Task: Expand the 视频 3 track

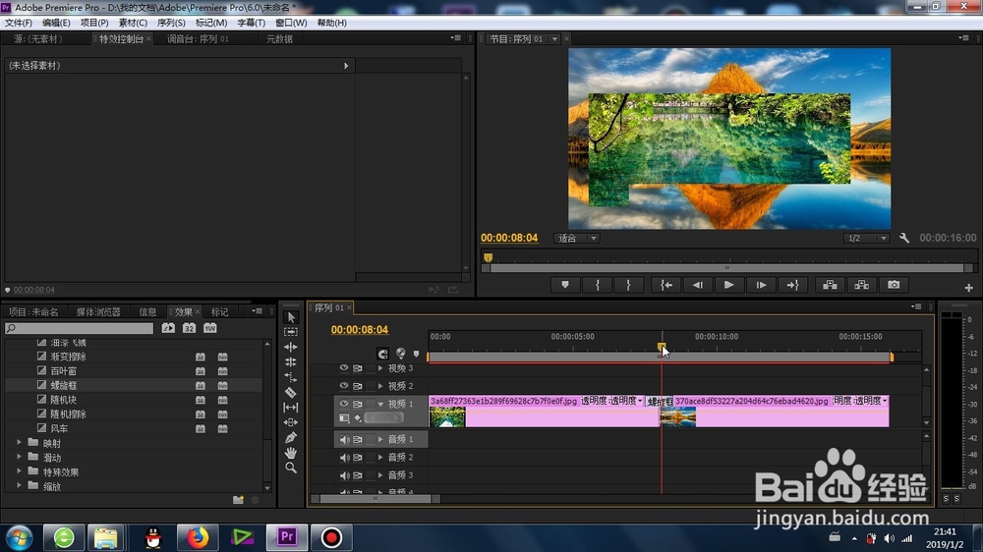Action: point(380,368)
